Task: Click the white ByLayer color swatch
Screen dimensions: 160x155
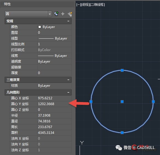Action: coord(40,27)
